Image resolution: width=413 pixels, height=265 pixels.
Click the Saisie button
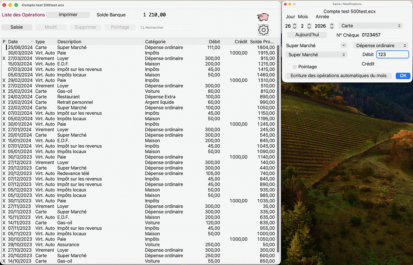tap(17, 27)
